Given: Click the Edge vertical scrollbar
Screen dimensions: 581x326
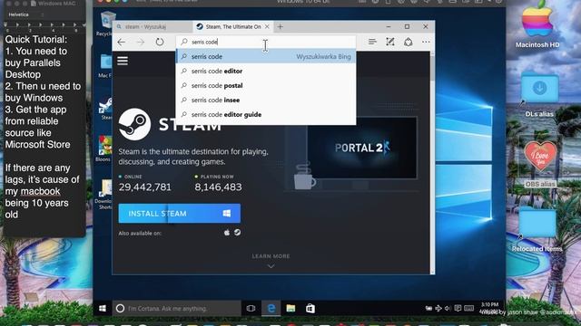Looking at the screenshot, I should 432,163.
